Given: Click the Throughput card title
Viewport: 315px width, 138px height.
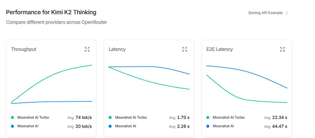Looking at the screenshot, I should click(24, 49).
